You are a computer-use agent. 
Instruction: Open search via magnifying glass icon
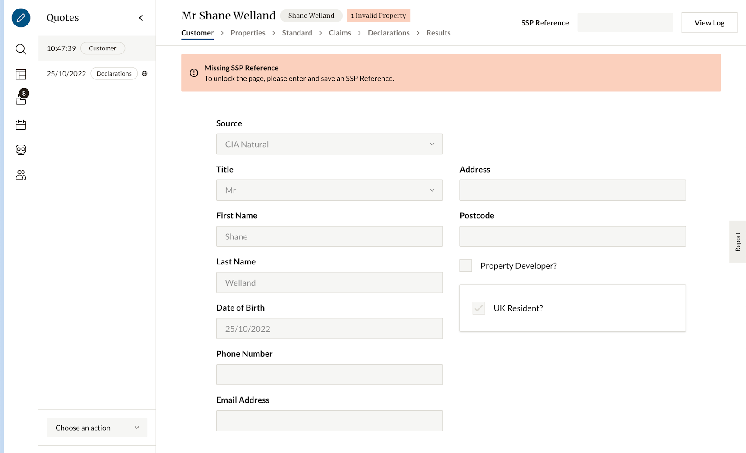(21, 49)
